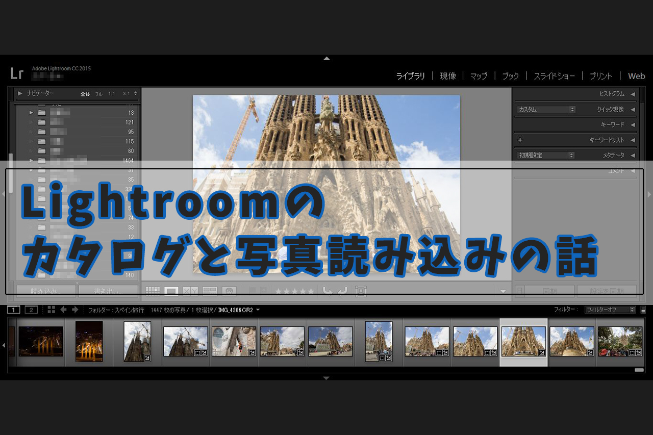Screen dimensions: 653x435
Task: Open the カスタム quick develop preset dropdown
Action: tap(545, 110)
